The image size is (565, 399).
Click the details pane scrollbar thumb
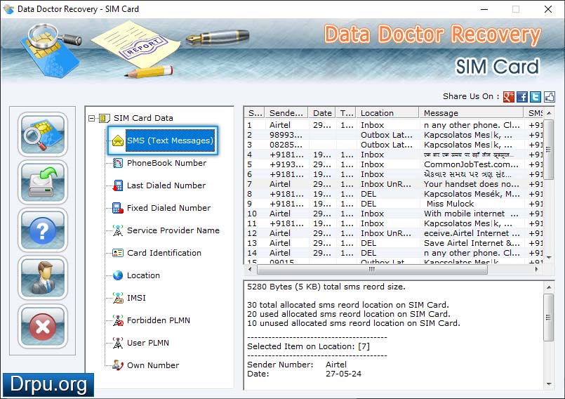(549, 318)
